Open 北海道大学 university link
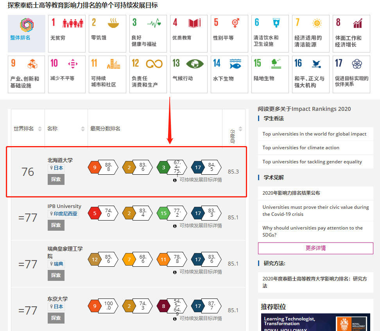Viewport: 380px width, 331px height. [x=60, y=160]
